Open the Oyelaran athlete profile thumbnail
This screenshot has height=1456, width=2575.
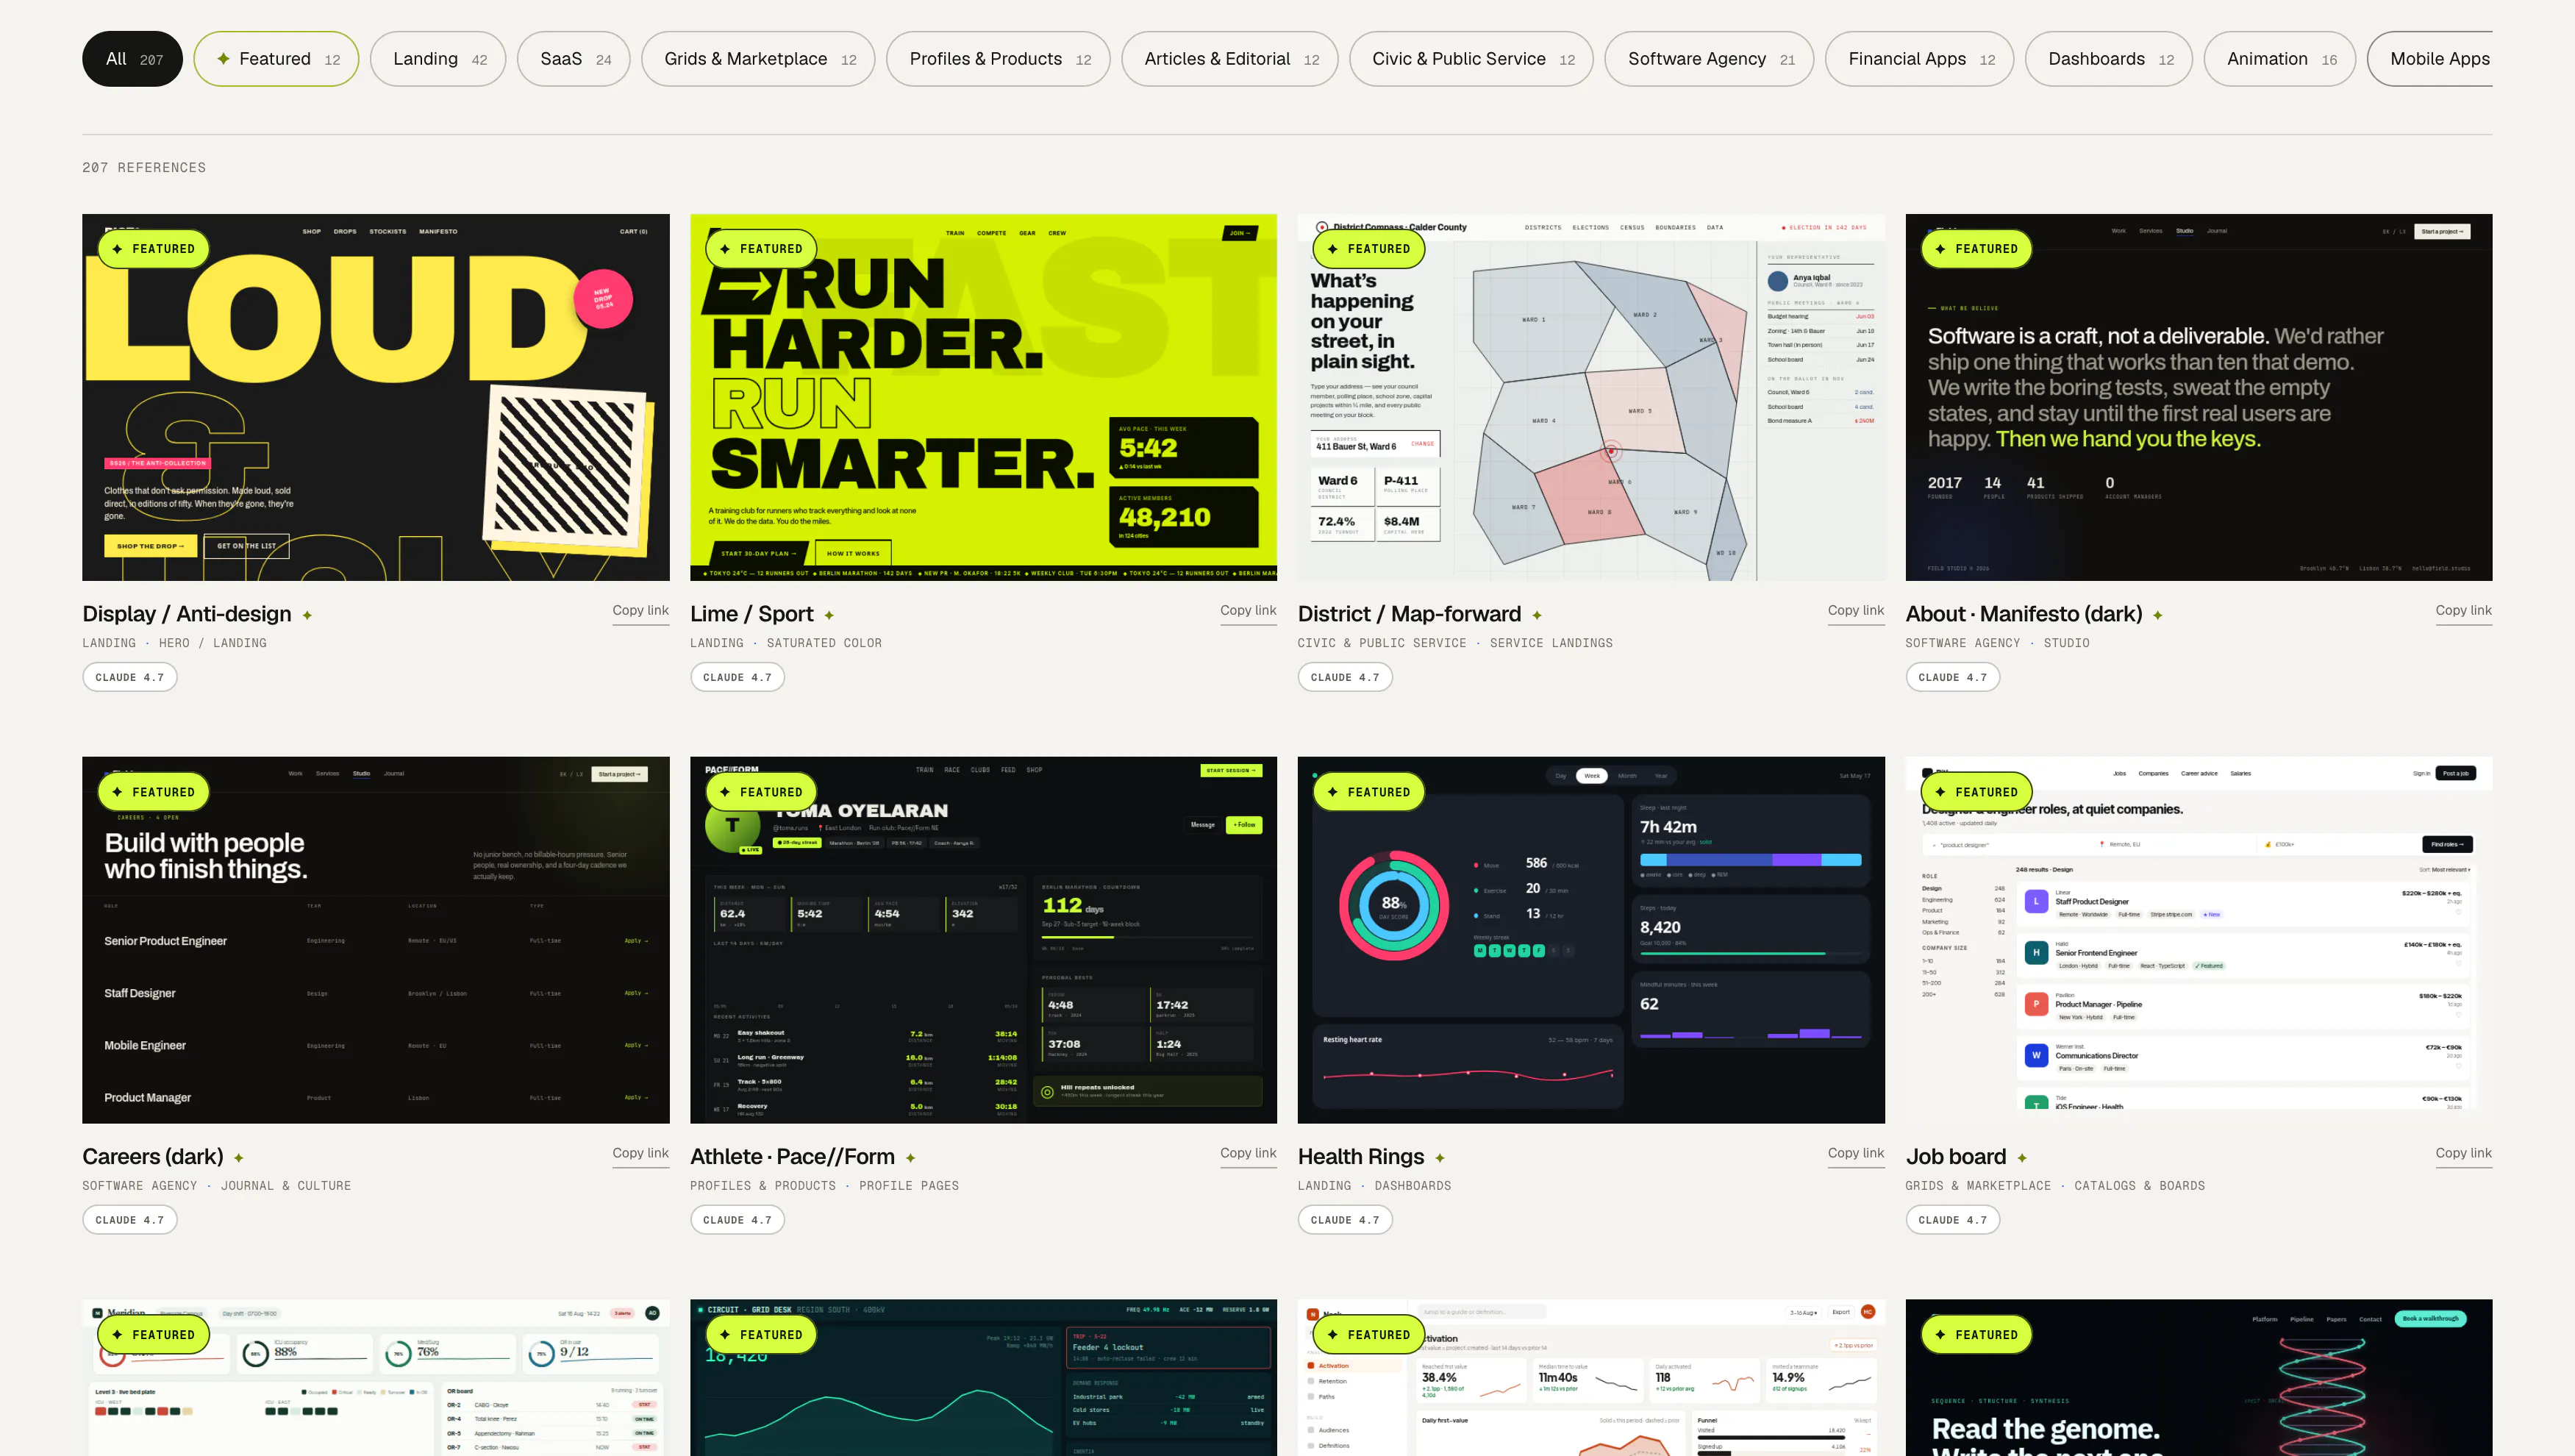click(984, 940)
